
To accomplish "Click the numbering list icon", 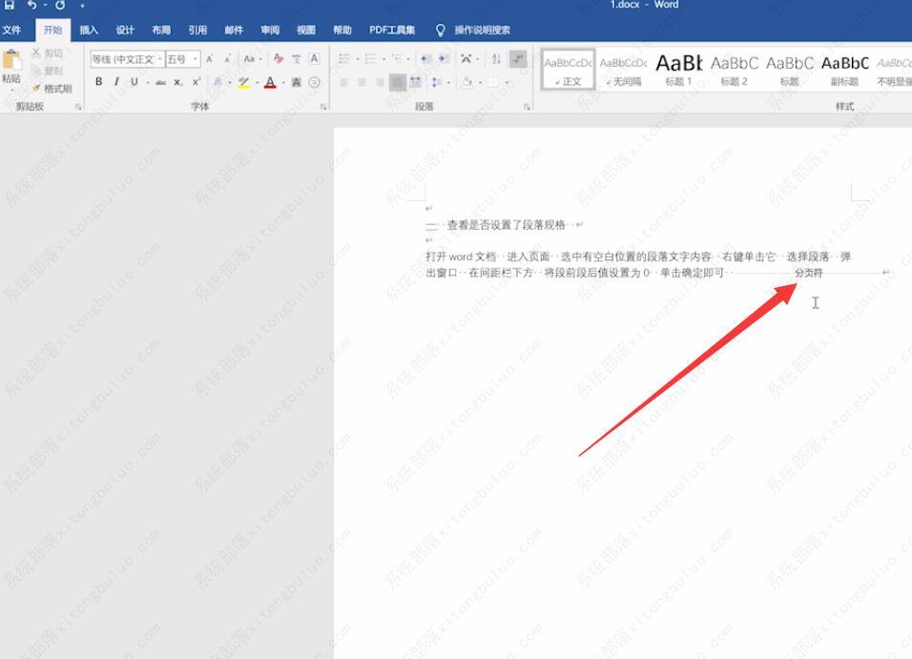I will pyautogui.click(x=371, y=59).
